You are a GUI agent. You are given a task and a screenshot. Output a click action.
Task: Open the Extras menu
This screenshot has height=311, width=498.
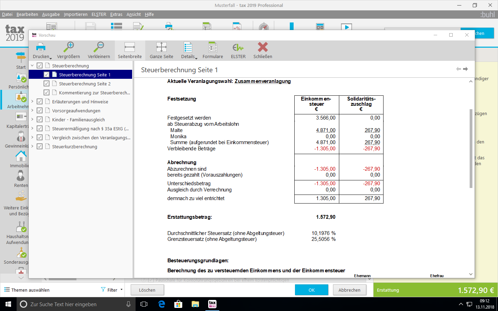[x=116, y=15]
